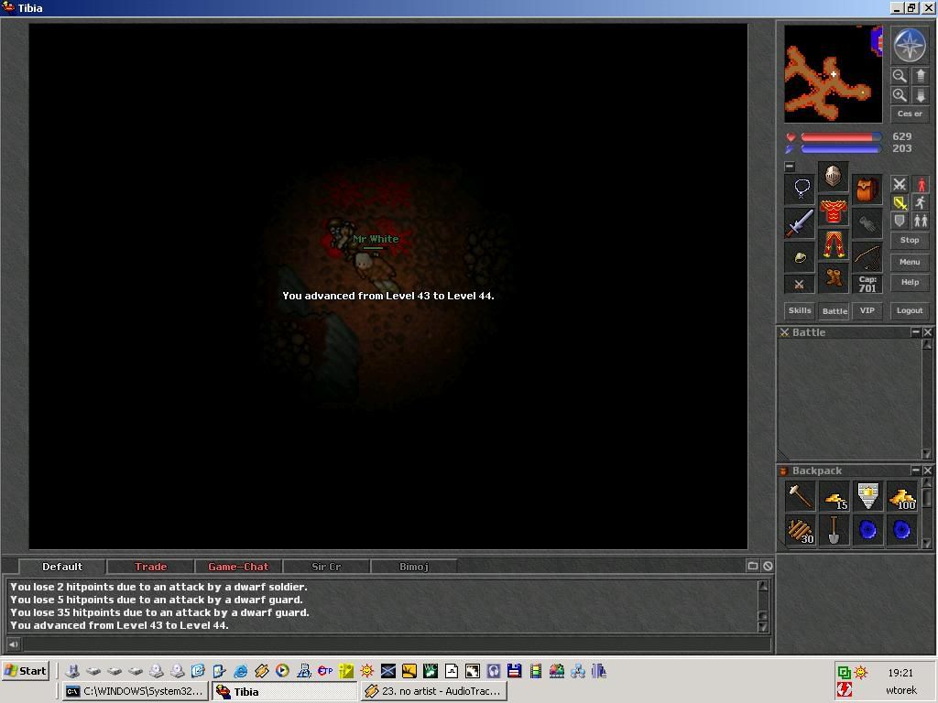Select the red legs slot

[834, 243]
